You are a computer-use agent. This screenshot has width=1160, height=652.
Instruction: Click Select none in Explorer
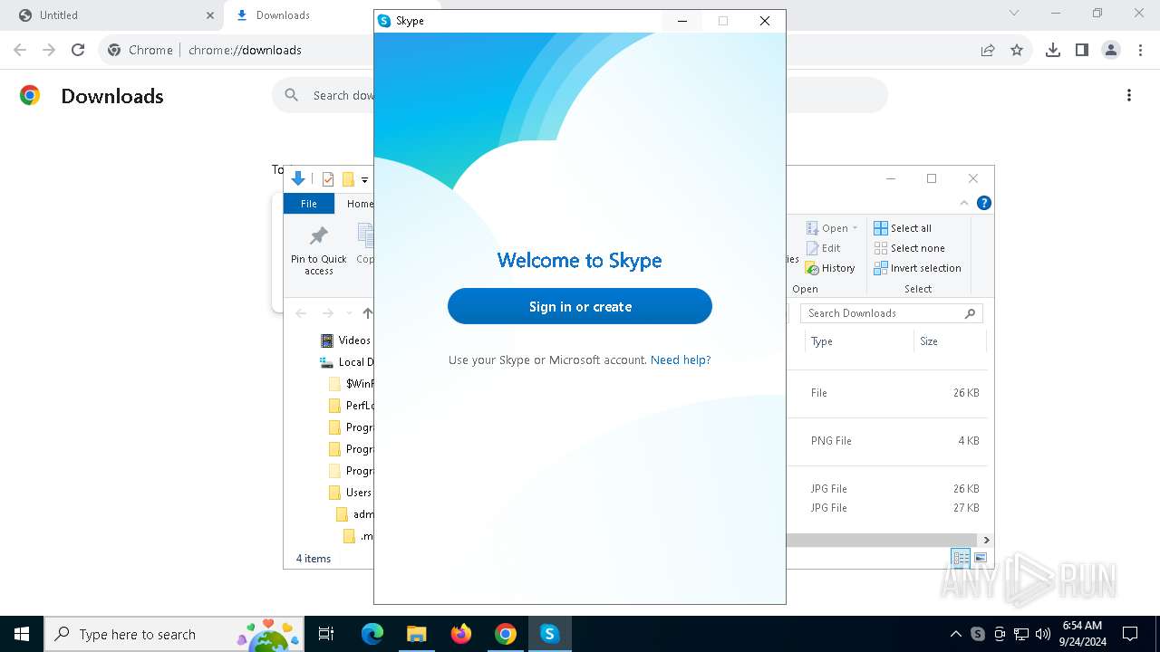[x=909, y=248]
